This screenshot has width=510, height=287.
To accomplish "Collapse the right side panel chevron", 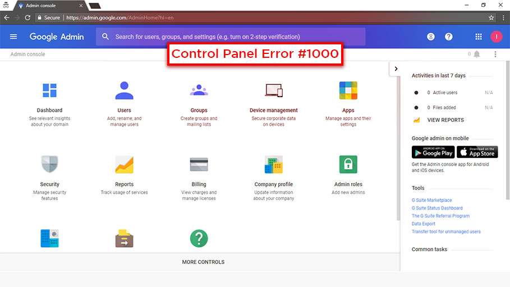I will [396, 69].
